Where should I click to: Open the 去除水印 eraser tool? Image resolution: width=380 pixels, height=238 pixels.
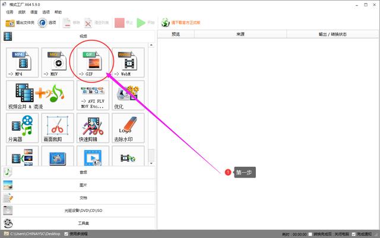(x=128, y=128)
